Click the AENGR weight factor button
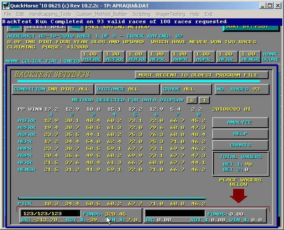The height and width of the screenshot is (230, 284). coord(249,57)
